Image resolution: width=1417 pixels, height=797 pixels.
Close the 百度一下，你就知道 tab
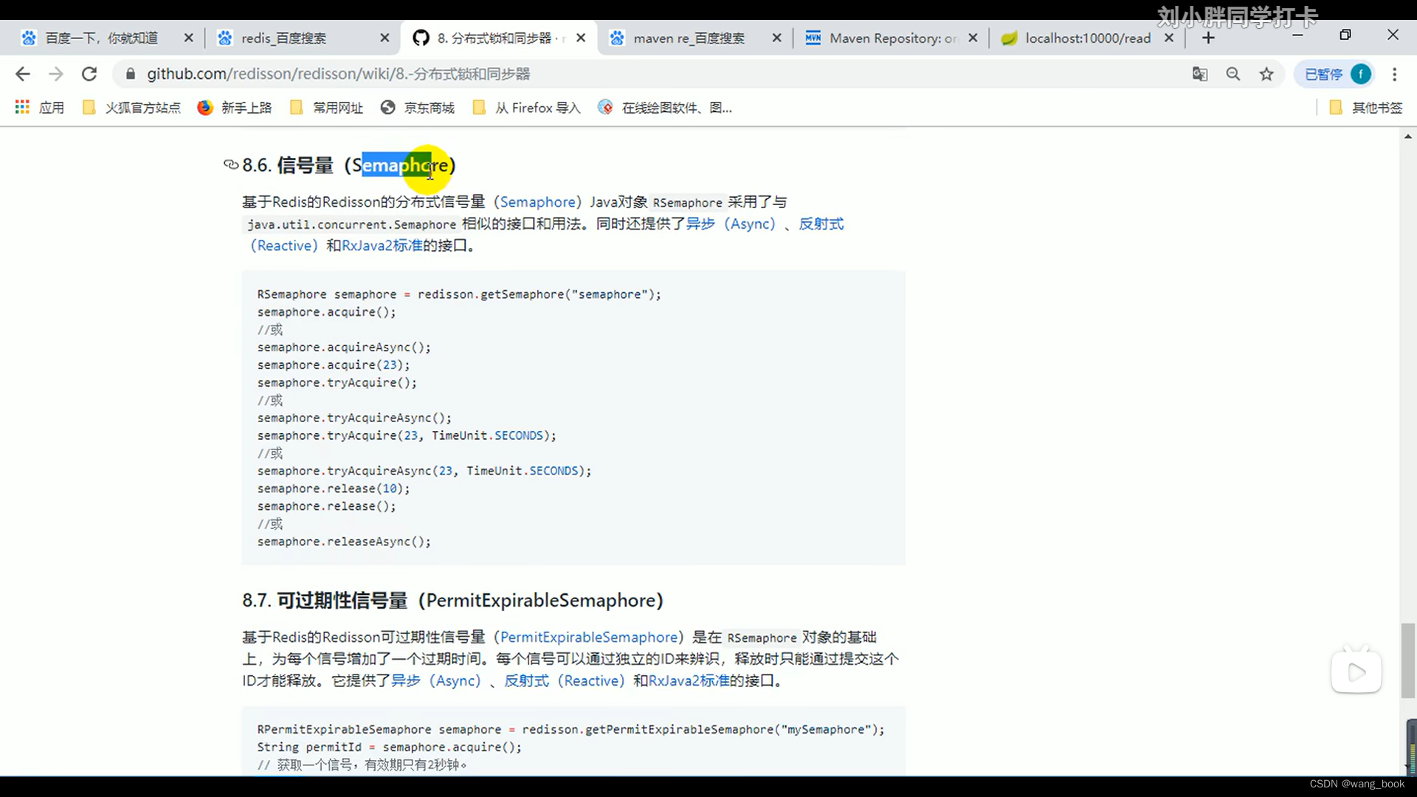tap(188, 38)
